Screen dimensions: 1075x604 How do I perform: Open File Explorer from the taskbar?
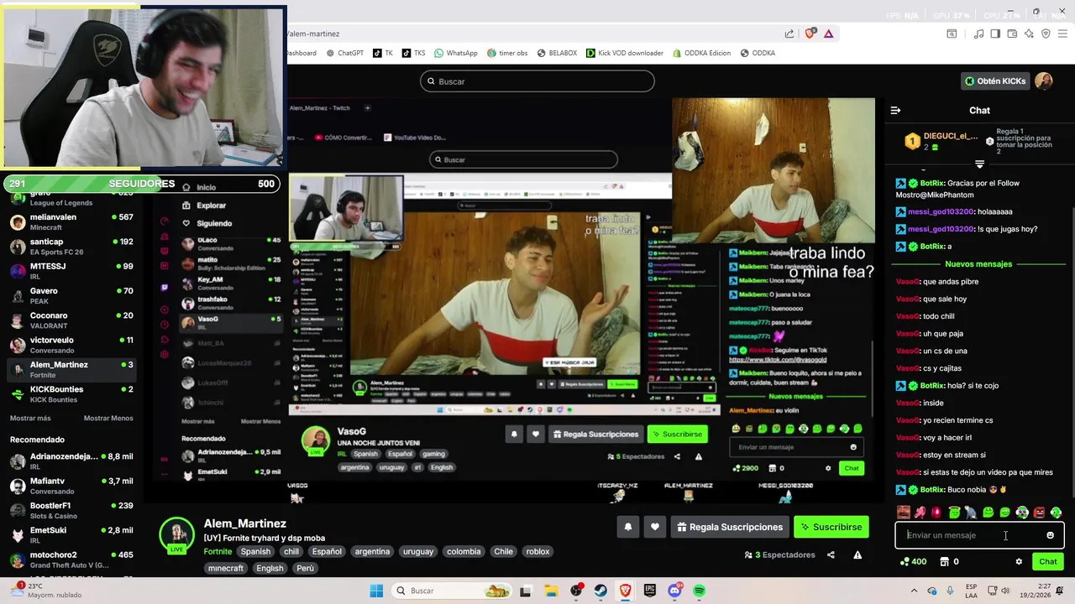(x=551, y=591)
